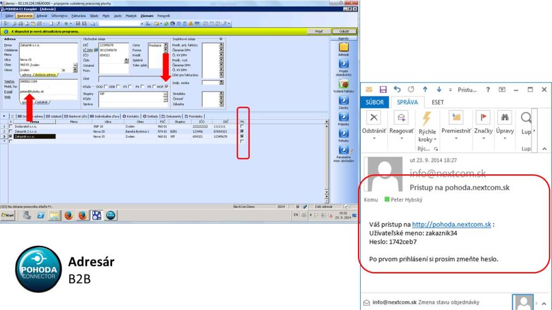Click the Lupa magnifier icon in ribbon
Image resolution: width=552 pixels, height=310 pixels.
(x=526, y=118)
